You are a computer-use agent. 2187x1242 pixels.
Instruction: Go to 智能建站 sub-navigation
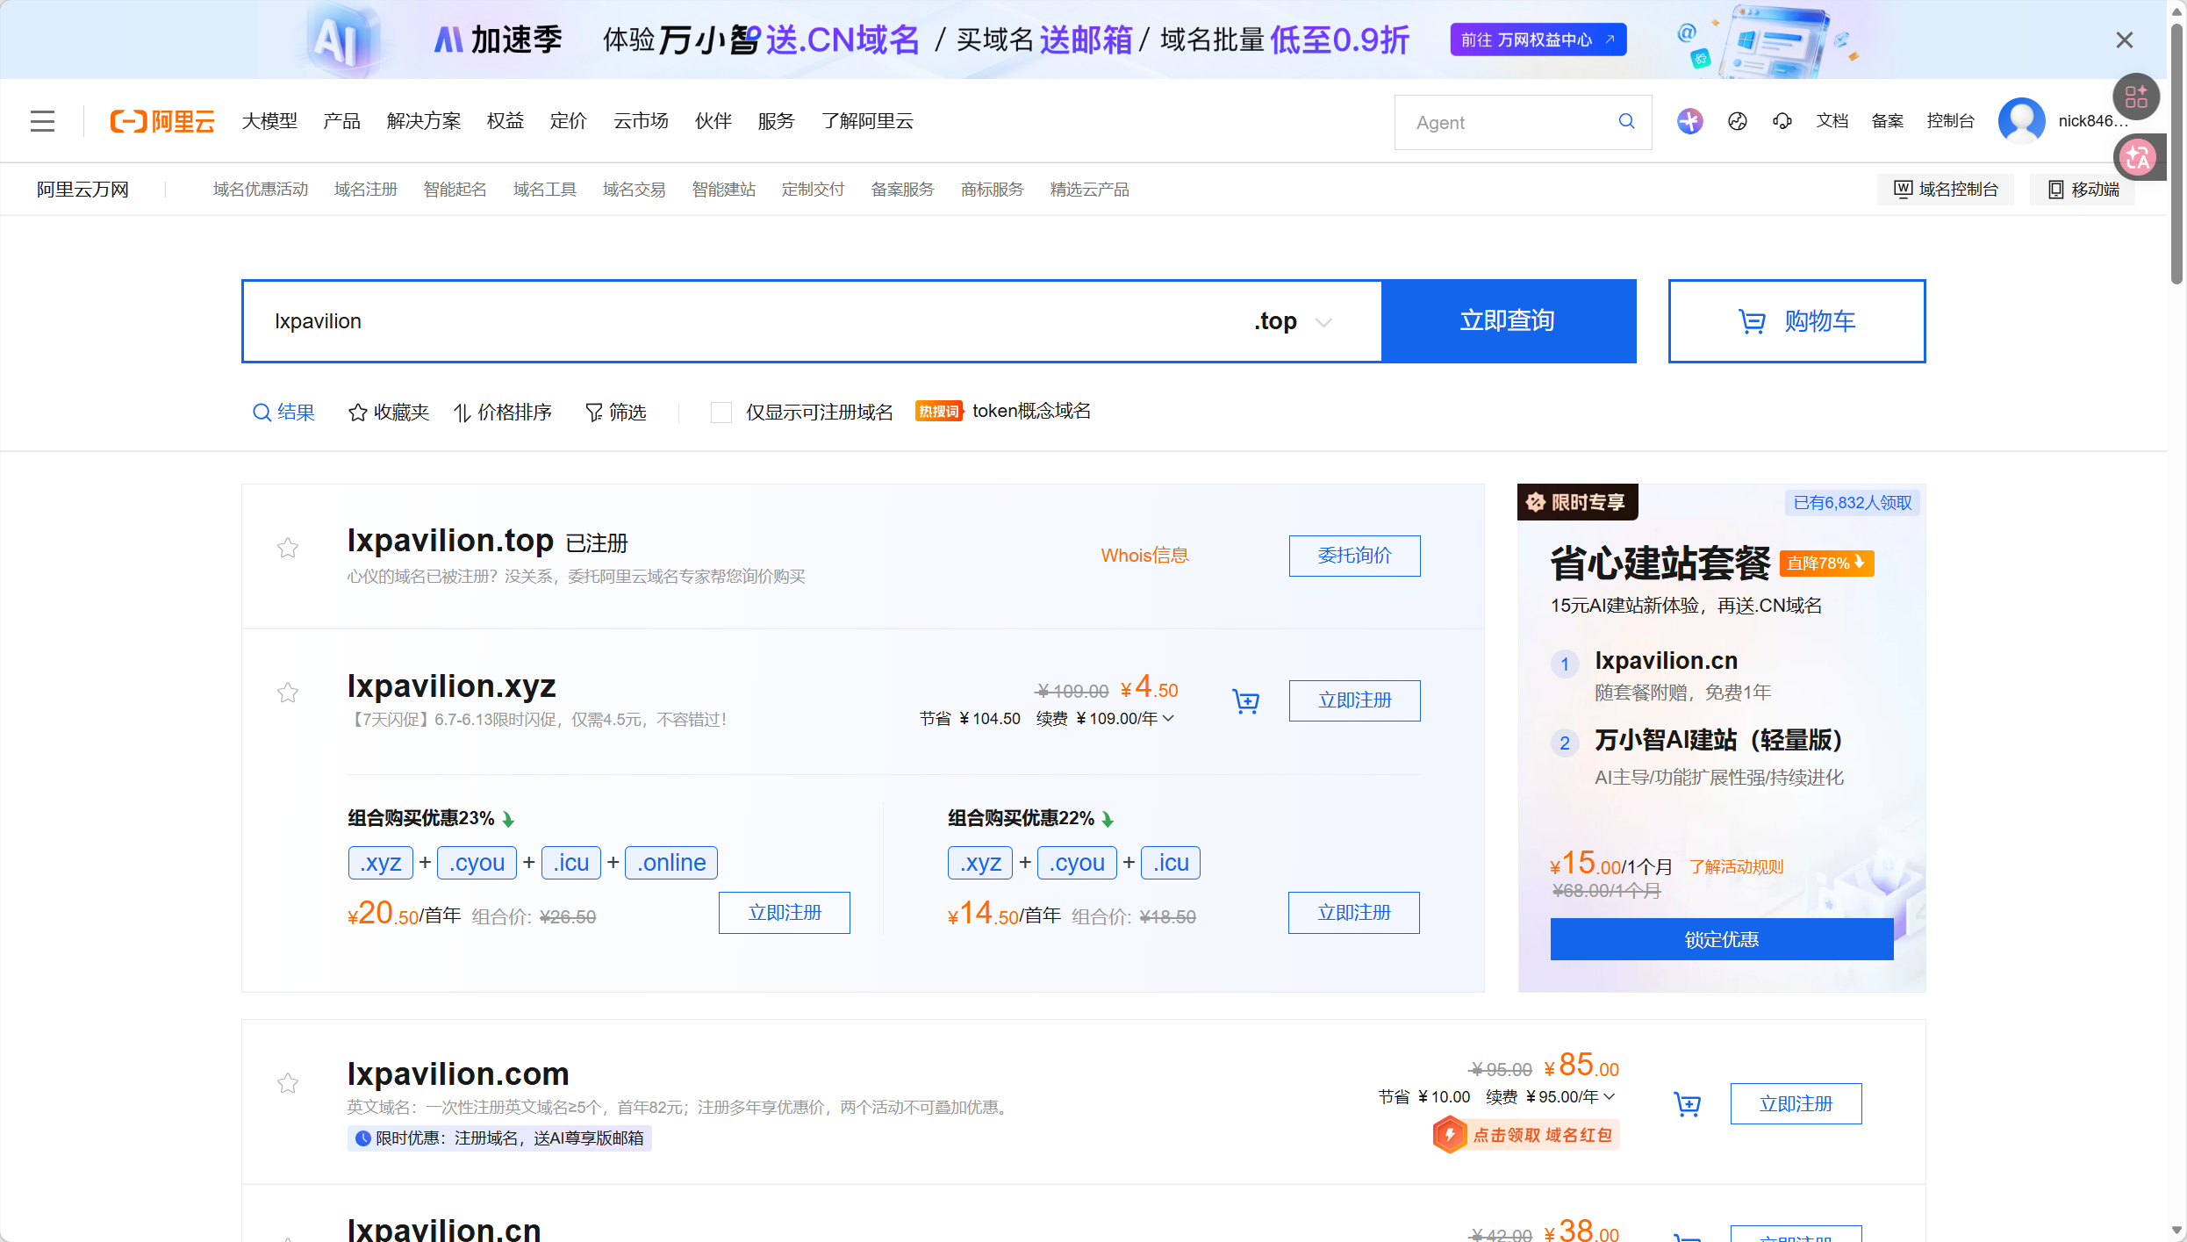tap(724, 190)
